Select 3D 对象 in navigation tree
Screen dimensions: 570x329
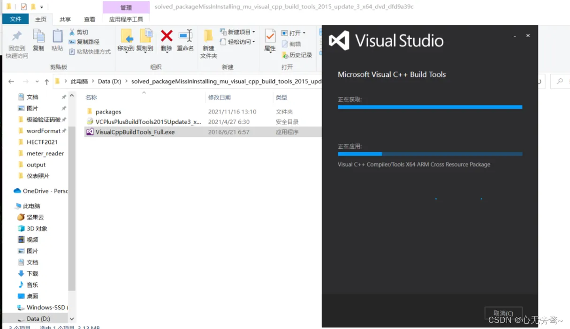[x=37, y=229]
